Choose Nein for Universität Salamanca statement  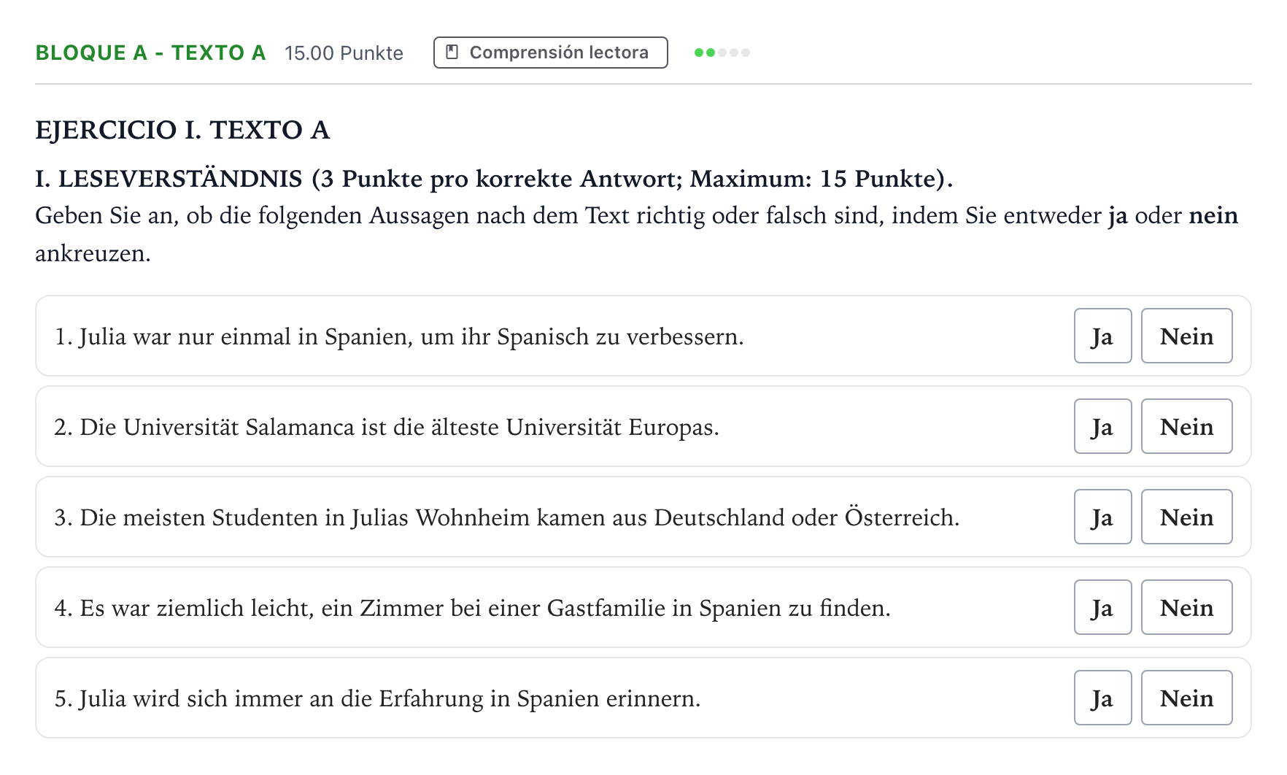pyautogui.click(x=1186, y=426)
